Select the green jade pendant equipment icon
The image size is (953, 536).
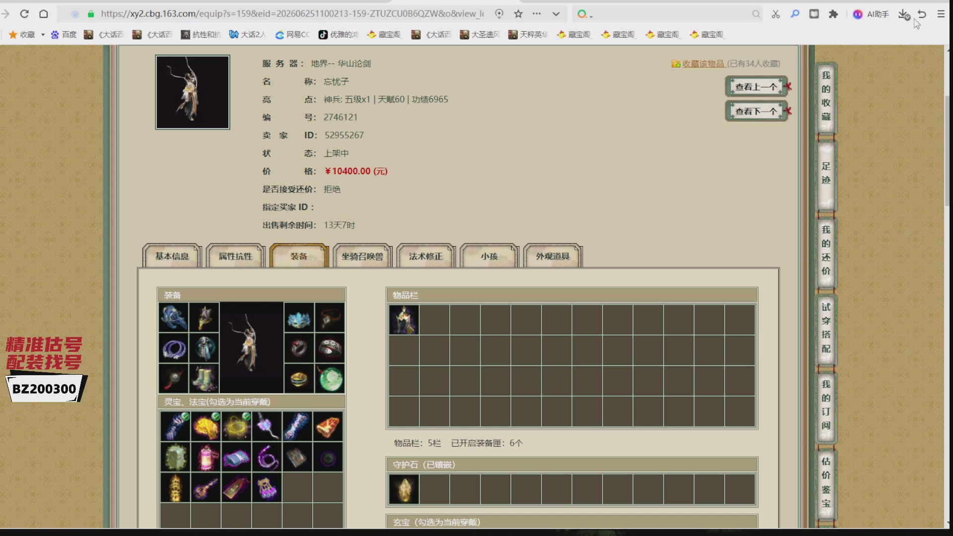click(330, 379)
